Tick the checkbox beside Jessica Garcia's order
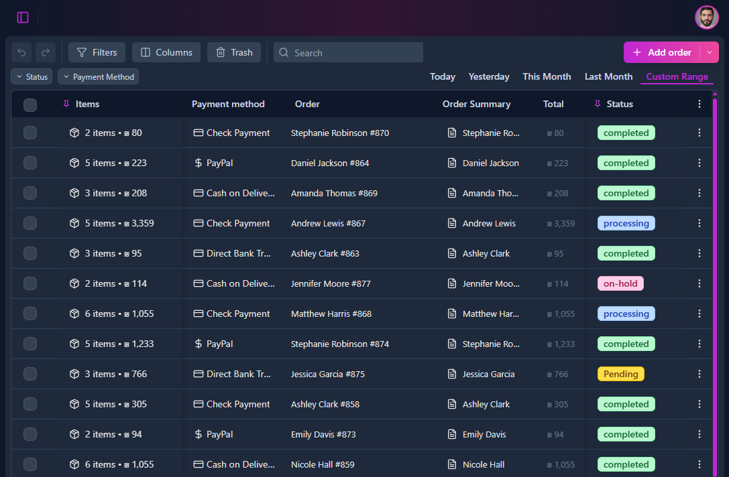The image size is (729, 477). 30,374
